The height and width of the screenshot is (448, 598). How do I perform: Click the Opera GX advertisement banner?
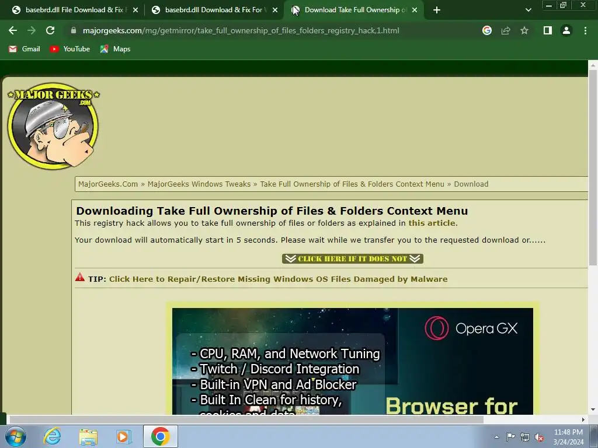click(x=352, y=361)
